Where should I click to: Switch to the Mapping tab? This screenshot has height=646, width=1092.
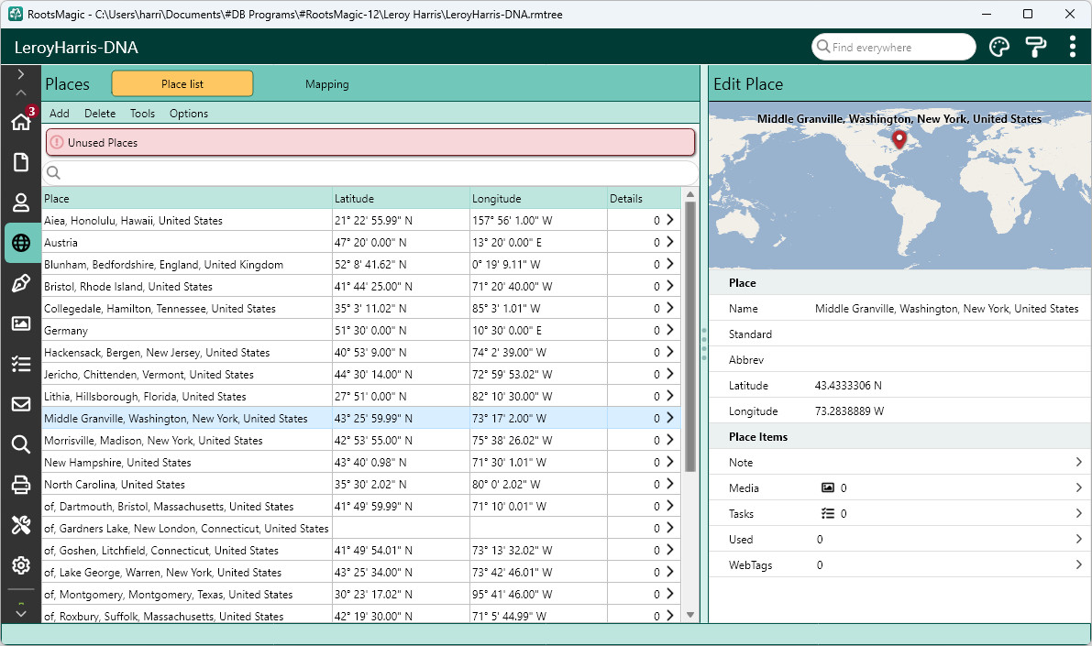326,84
